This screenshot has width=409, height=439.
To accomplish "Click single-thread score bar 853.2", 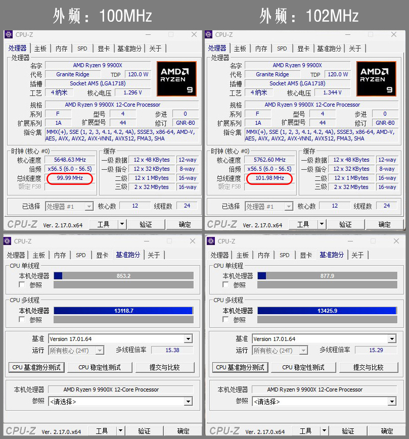I will click(x=123, y=276).
